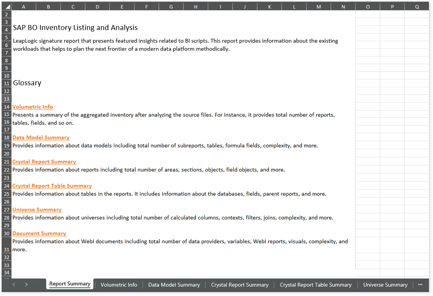Select the Crystal Report Summary sheet tab

pyautogui.click(x=240, y=285)
